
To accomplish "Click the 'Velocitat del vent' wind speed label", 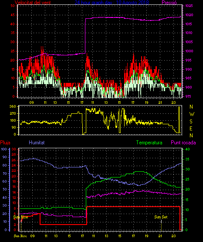I will coord(33,3).
